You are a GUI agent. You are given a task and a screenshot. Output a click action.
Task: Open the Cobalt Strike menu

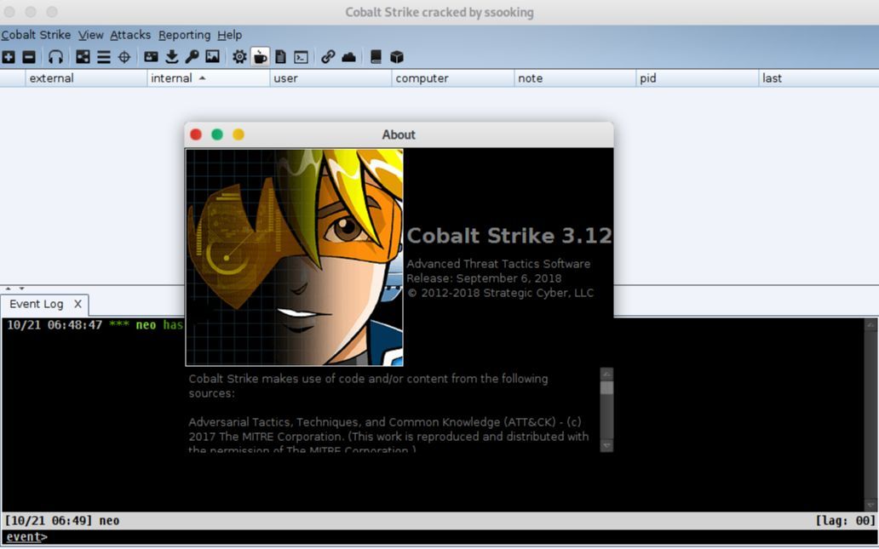36,35
